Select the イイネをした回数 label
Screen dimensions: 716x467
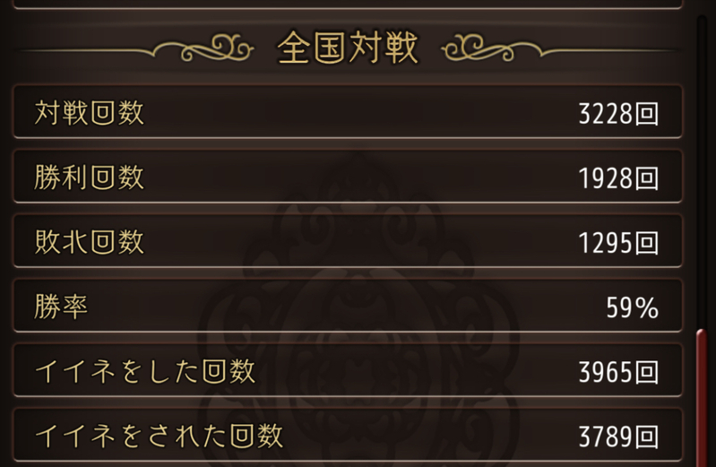coord(145,371)
